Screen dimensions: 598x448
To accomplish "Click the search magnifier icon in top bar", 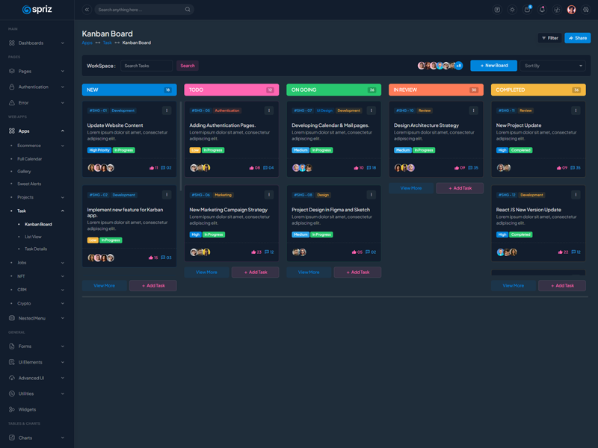I will [x=188, y=10].
